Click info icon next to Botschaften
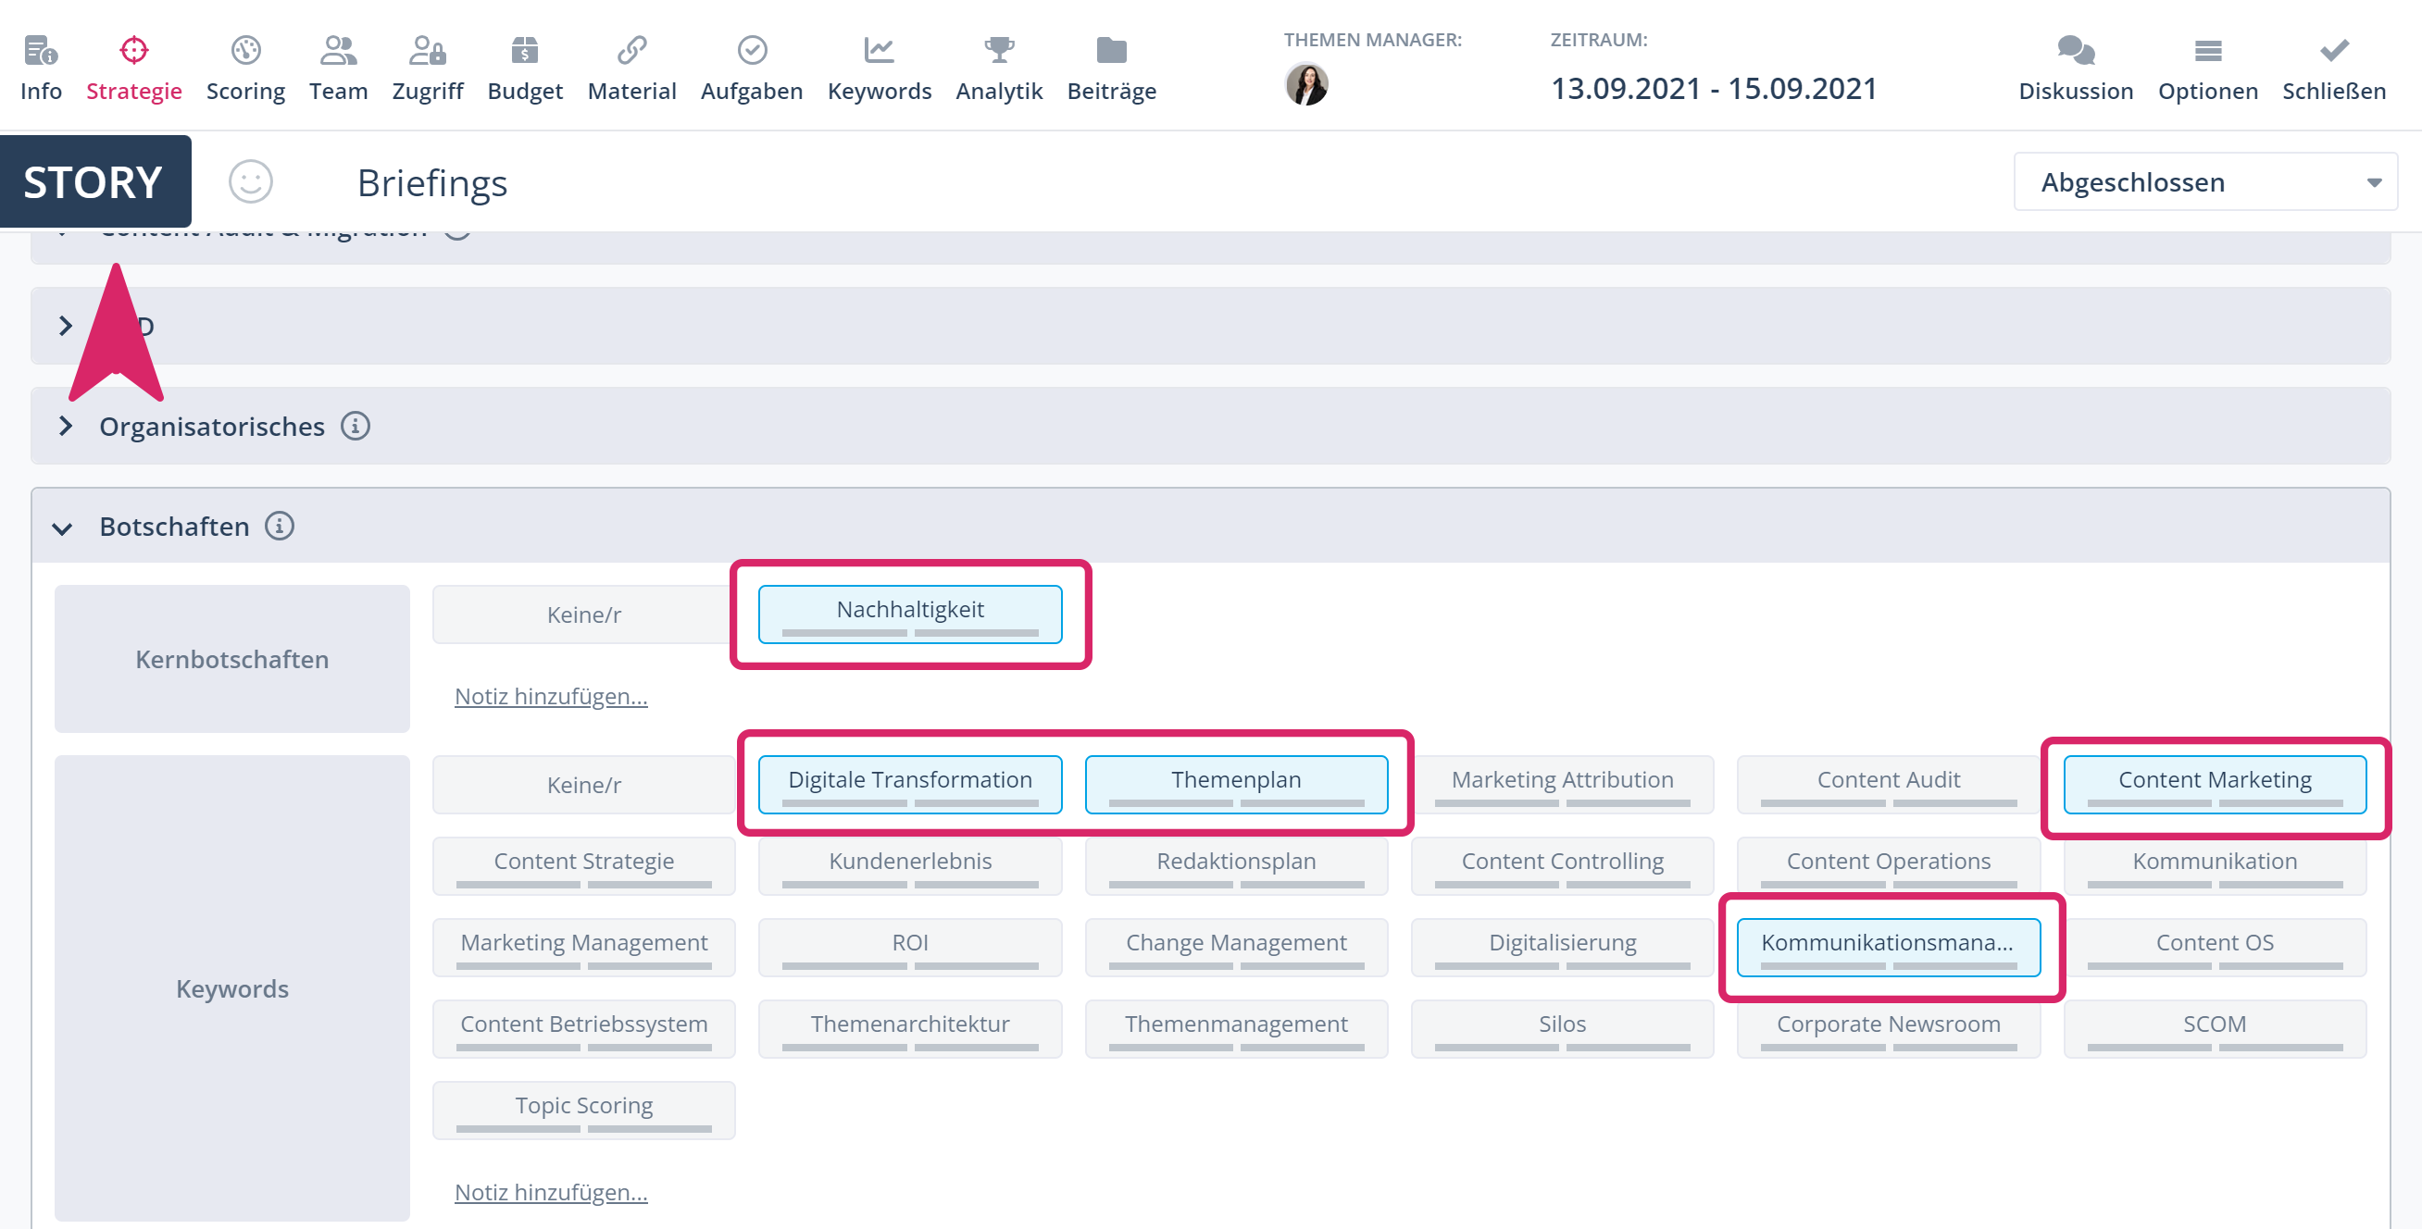Image resolution: width=2422 pixels, height=1229 pixels. click(280, 527)
